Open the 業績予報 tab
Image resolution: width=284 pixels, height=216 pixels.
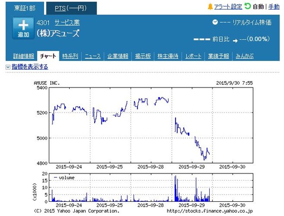point(218,56)
